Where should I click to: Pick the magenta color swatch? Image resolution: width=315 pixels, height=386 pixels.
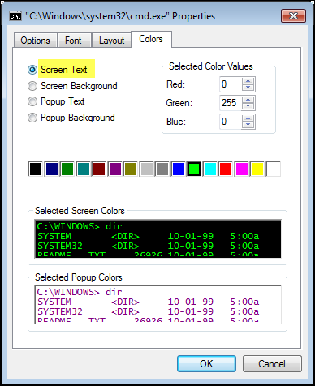click(x=242, y=169)
